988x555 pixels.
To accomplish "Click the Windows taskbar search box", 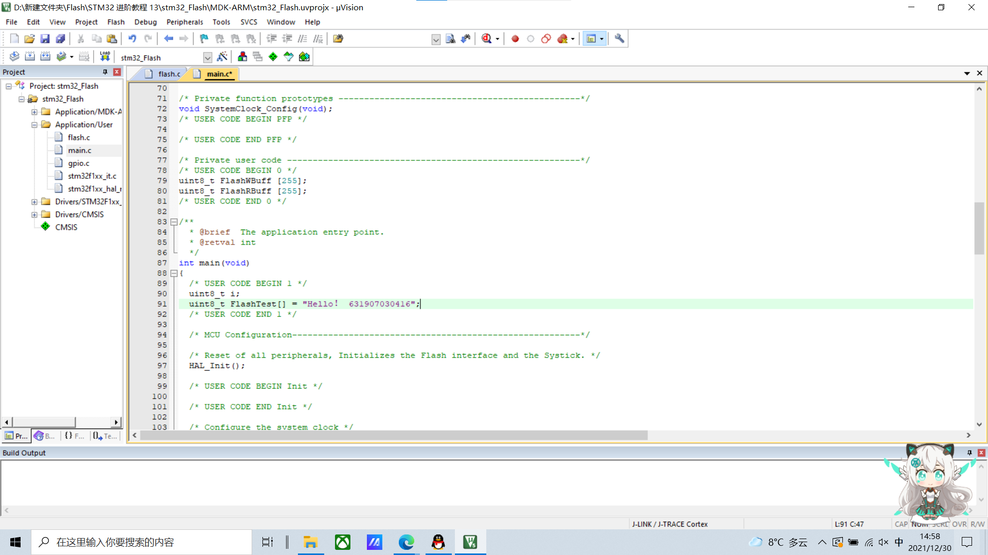I will point(142,542).
